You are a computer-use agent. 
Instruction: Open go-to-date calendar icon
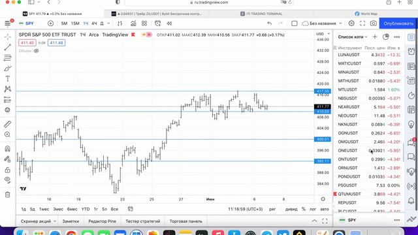coord(130,209)
